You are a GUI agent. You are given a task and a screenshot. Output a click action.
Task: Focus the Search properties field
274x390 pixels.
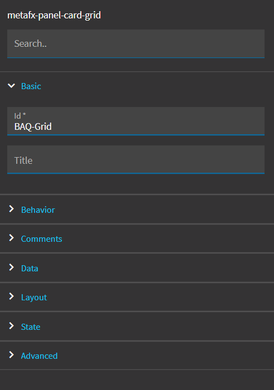pyautogui.click(x=136, y=44)
